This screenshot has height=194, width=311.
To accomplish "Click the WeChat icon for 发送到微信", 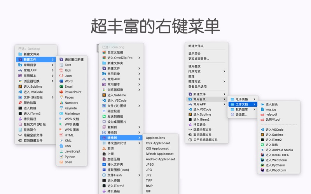I will 104,116.
